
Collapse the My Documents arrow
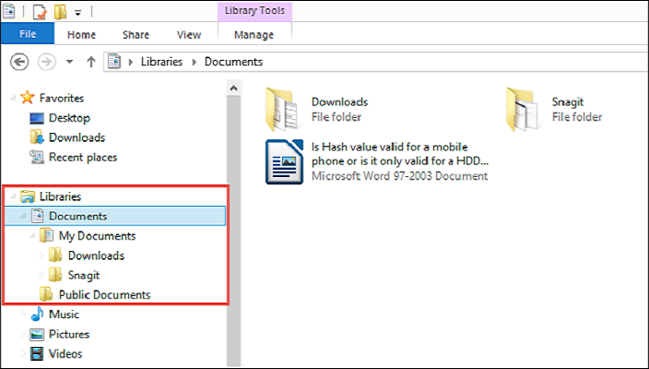tap(32, 235)
